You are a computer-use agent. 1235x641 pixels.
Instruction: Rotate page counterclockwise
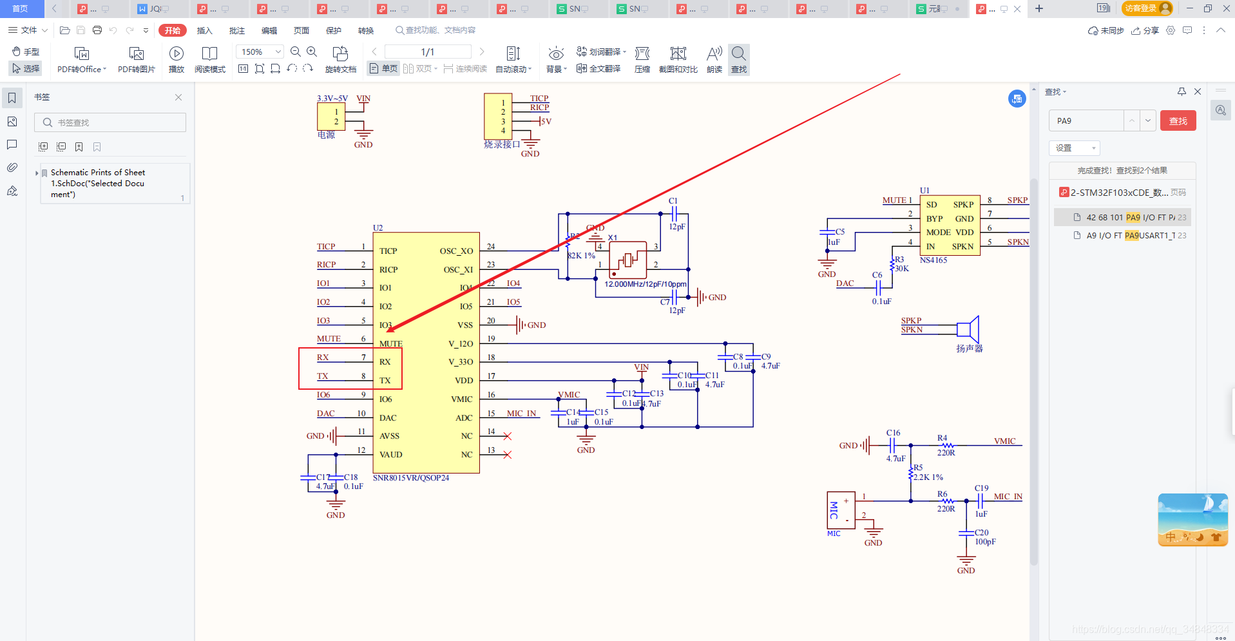[292, 69]
